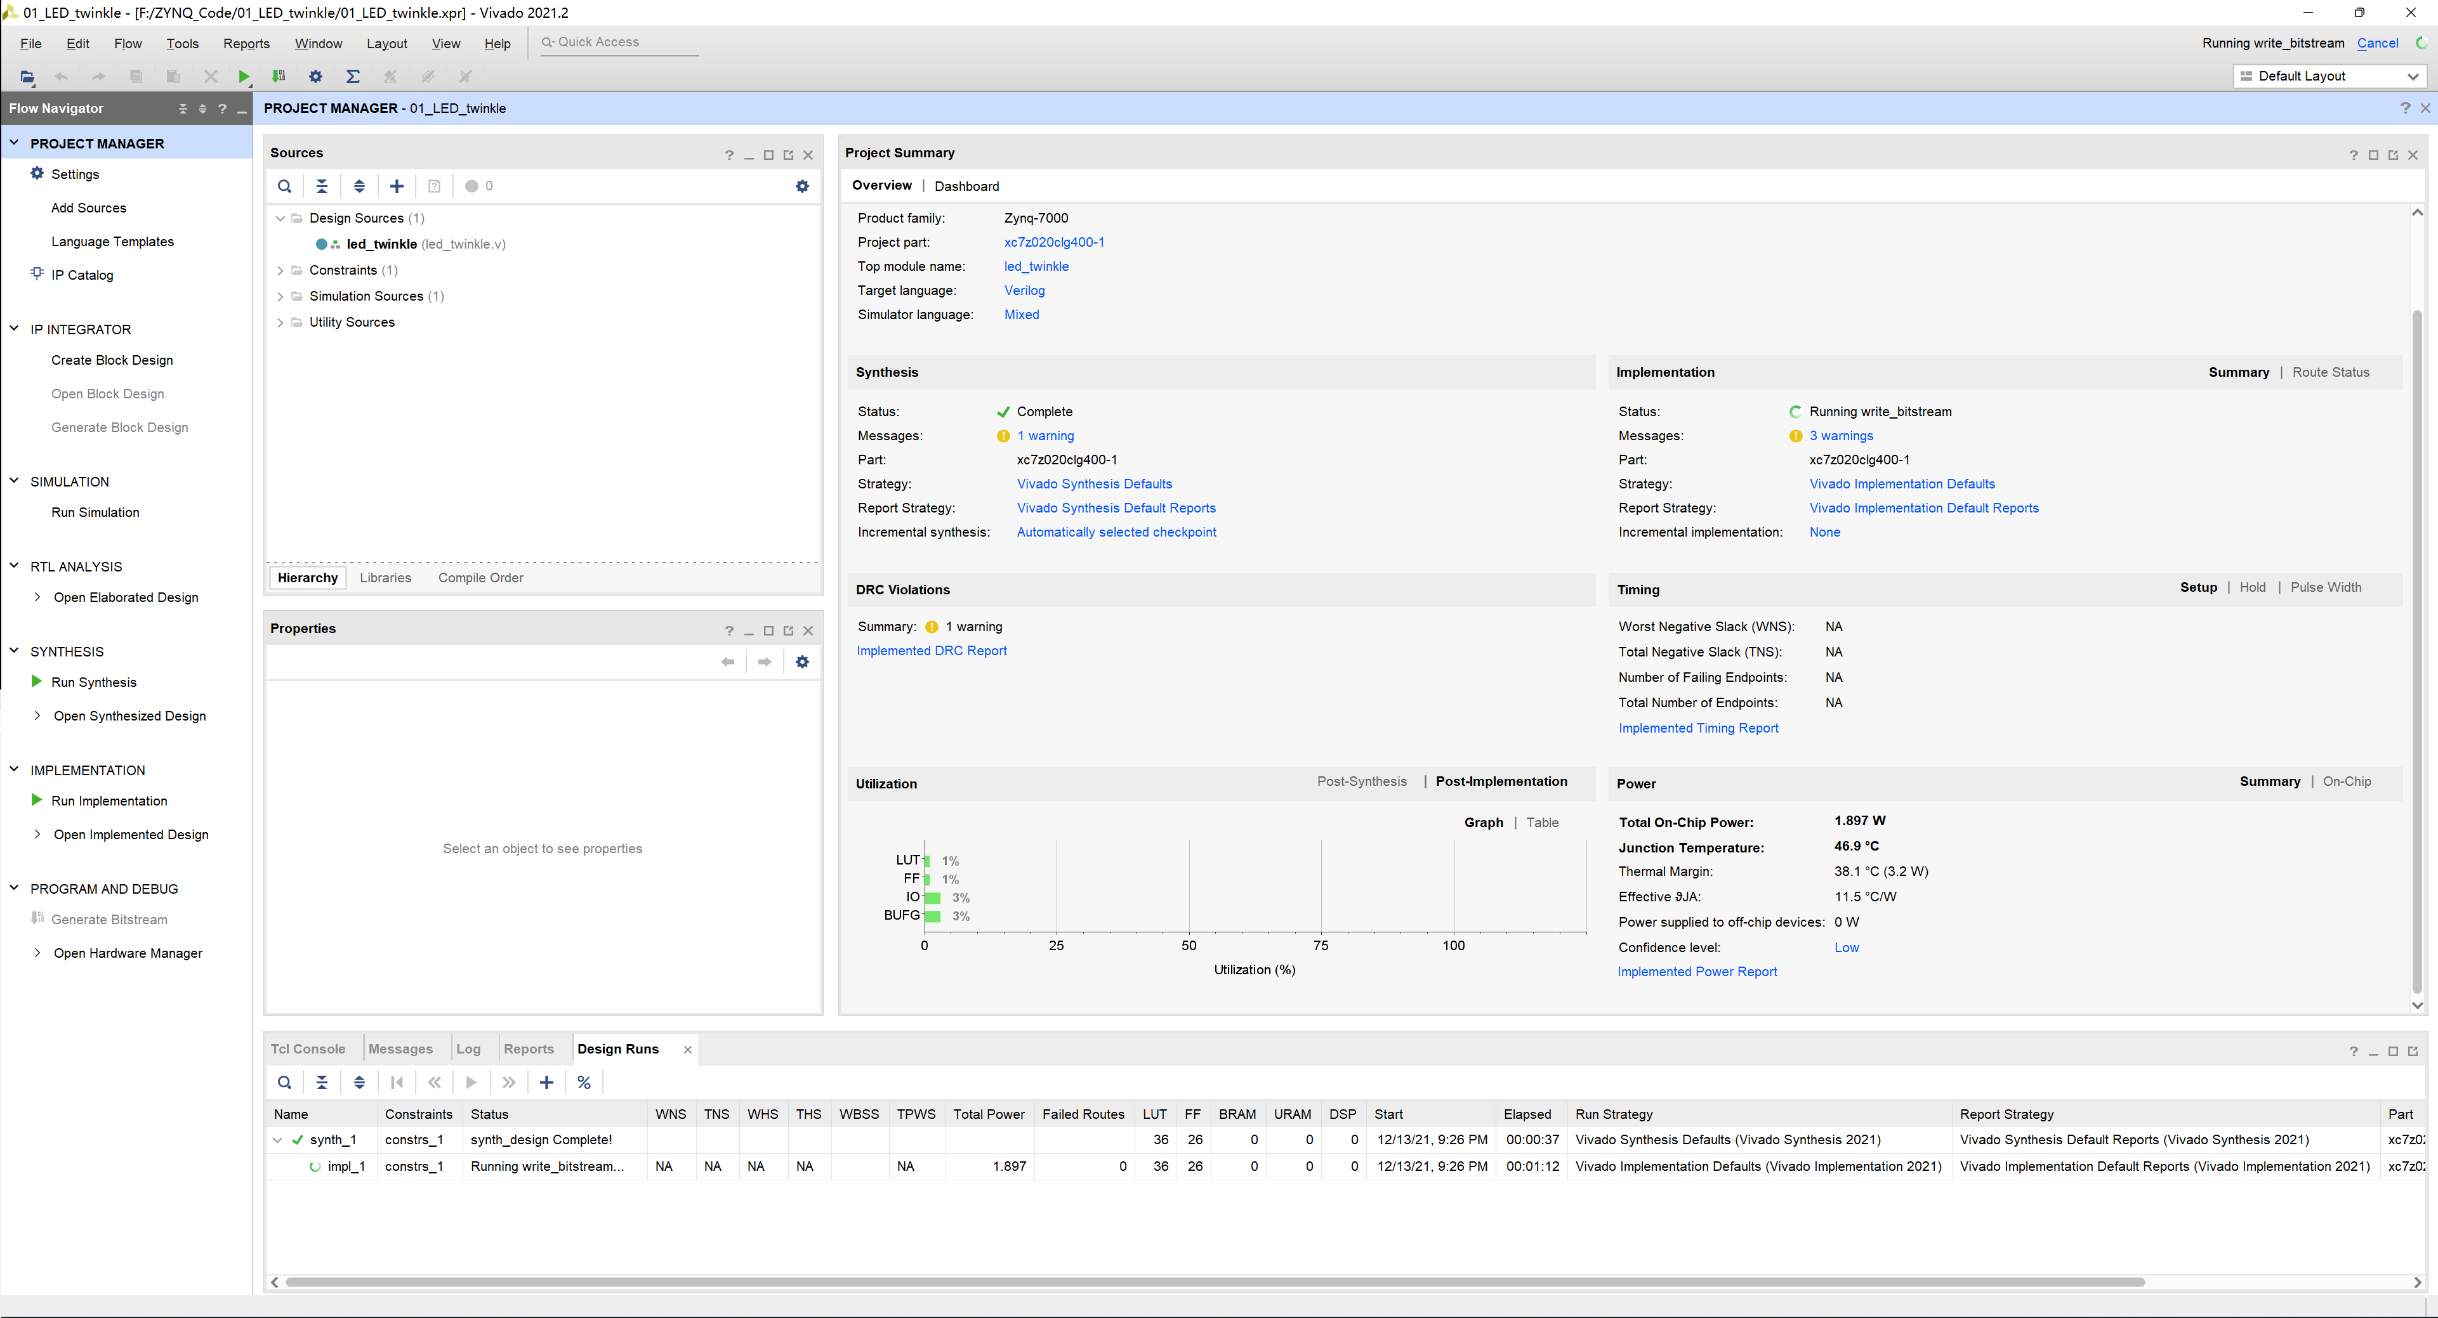2438x1318 pixels.
Task: Toggle Route Status tab in Implementation
Action: [x=2329, y=372]
